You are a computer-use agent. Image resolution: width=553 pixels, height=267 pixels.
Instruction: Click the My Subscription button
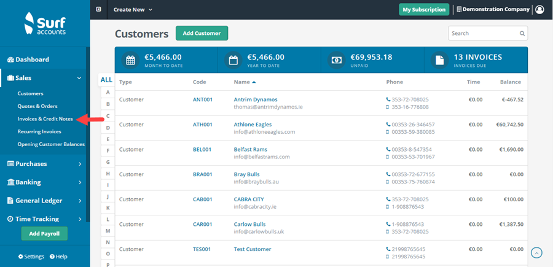click(424, 9)
